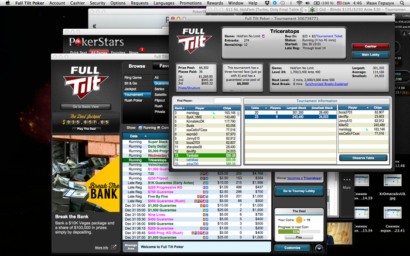Click the format icons on $500 Guarantee (Rush) row
This screenshot has width=410, height=256.
point(201,201)
